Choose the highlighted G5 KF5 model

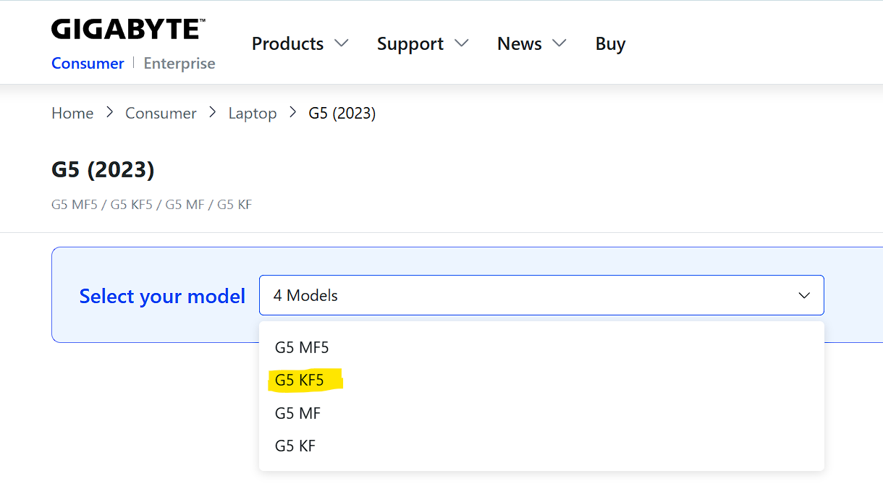coord(300,381)
